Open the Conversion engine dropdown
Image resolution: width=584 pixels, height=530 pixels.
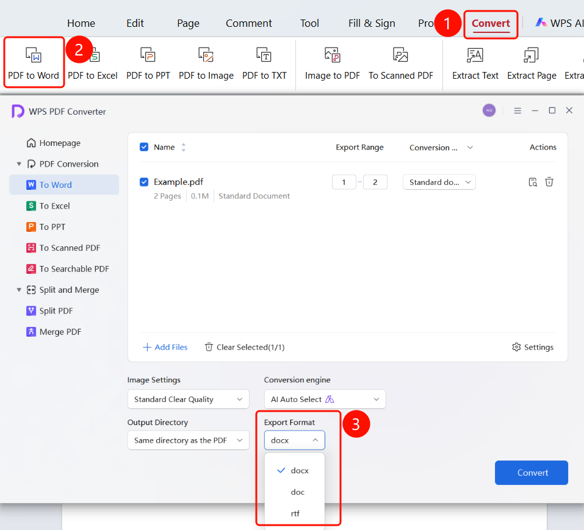(325, 399)
